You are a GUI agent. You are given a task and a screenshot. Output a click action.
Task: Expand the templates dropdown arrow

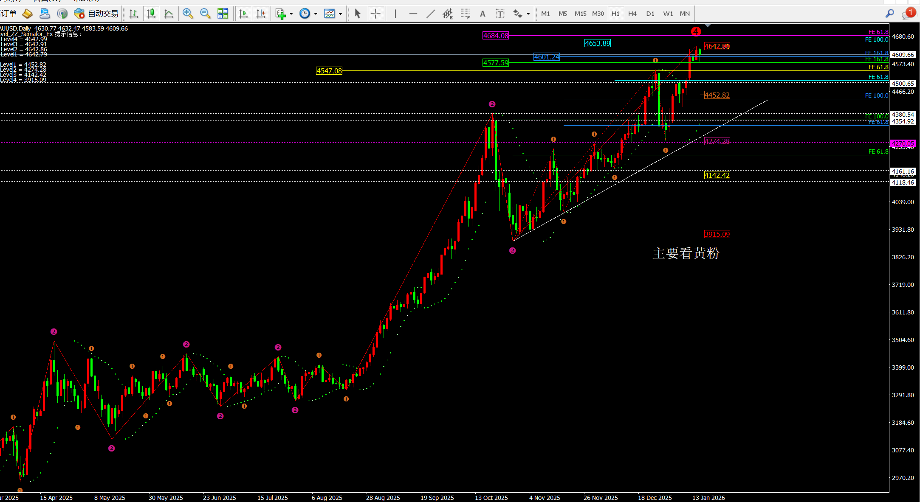coord(341,14)
